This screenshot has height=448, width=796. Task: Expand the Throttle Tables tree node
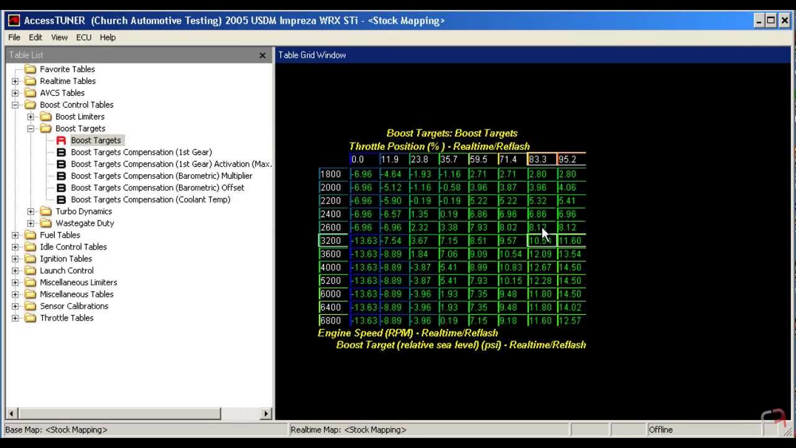coord(15,318)
